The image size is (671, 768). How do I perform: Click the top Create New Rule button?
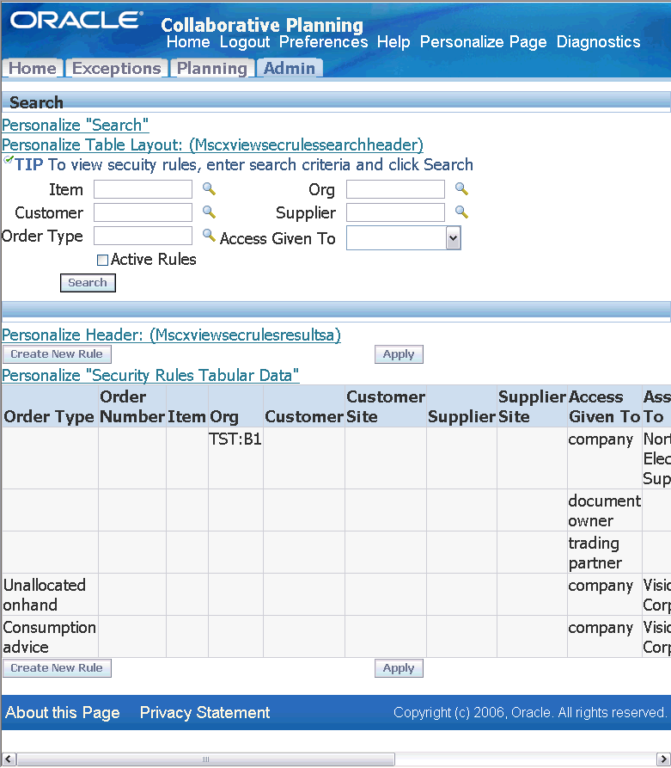click(57, 354)
